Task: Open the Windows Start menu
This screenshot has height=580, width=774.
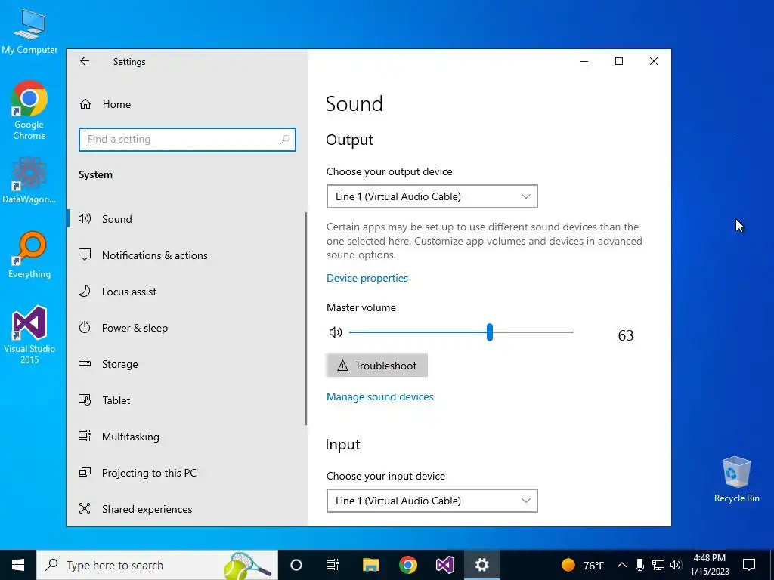Action: click(18, 565)
